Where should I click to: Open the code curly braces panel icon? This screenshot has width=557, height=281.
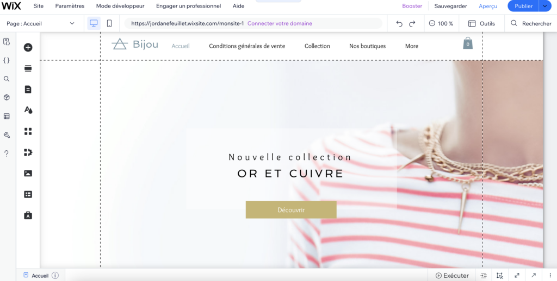click(x=7, y=60)
